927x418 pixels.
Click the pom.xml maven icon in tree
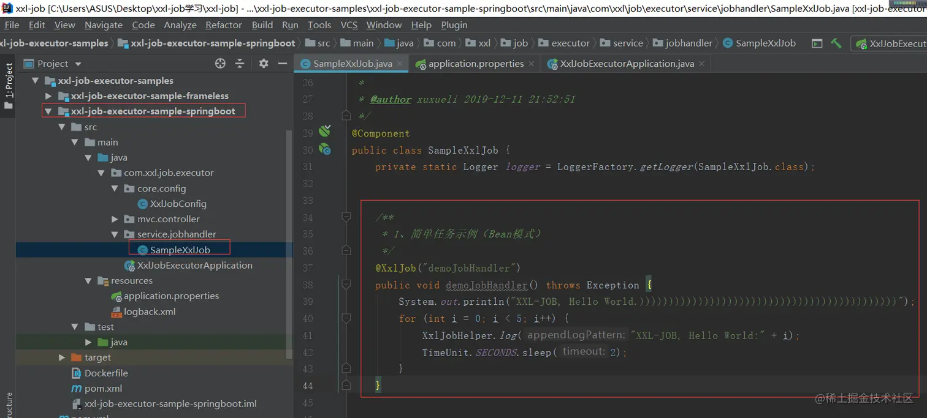[77, 388]
